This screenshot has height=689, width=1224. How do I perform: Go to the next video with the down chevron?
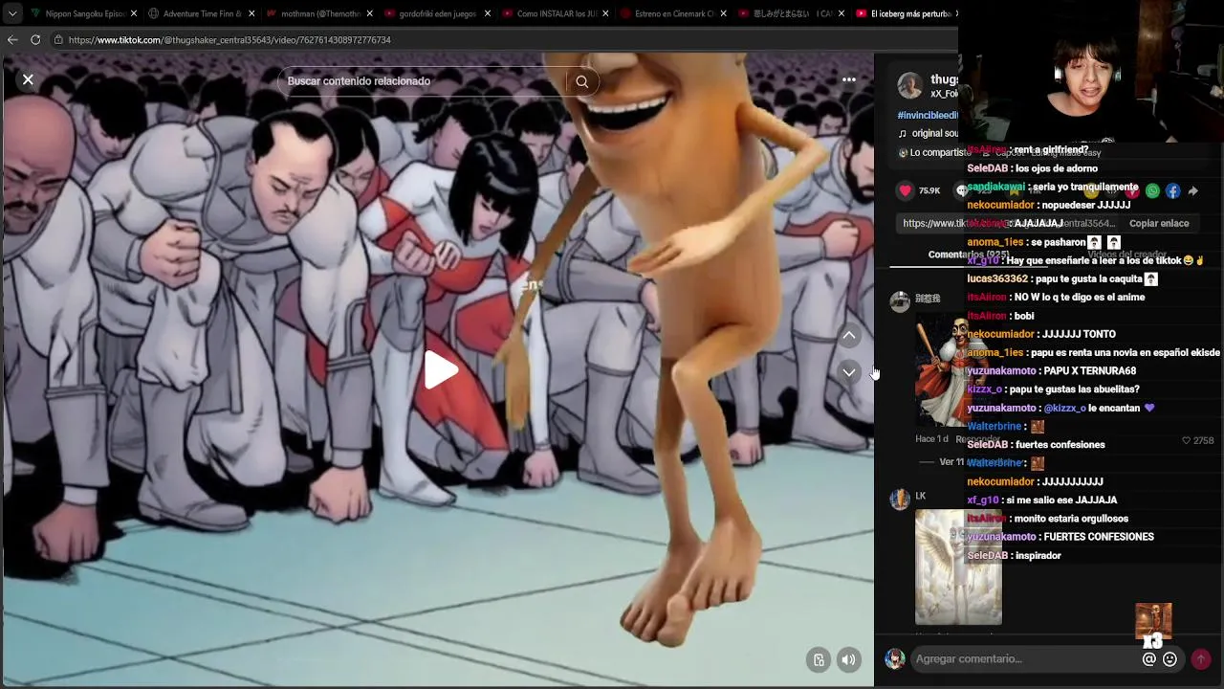[848, 371]
